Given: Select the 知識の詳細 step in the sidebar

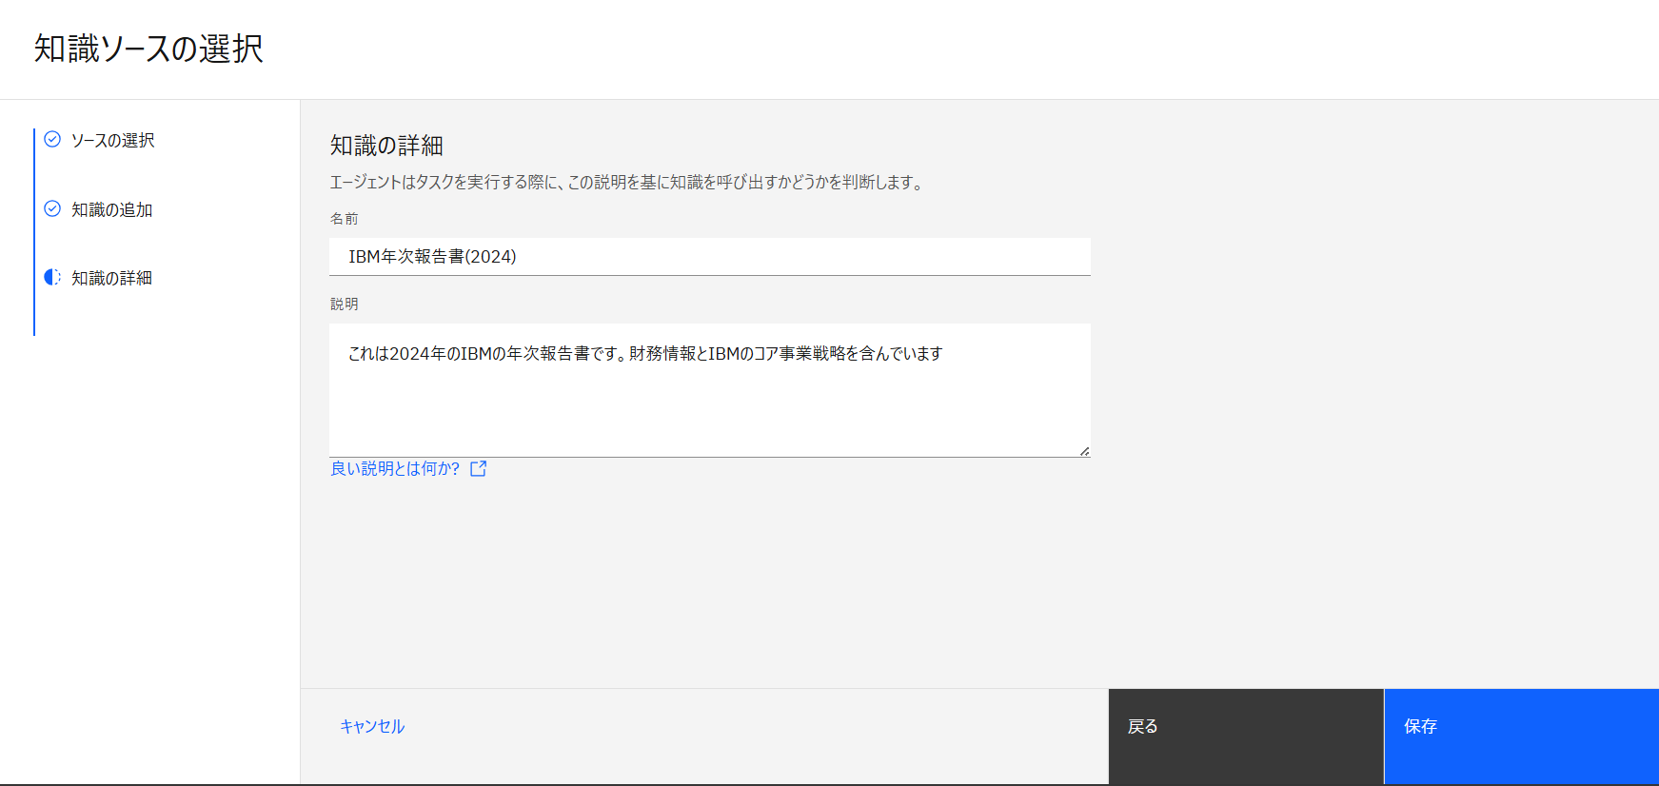Looking at the screenshot, I should click(x=111, y=278).
